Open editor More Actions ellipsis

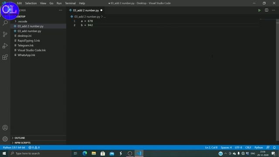[x=273, y=10]
